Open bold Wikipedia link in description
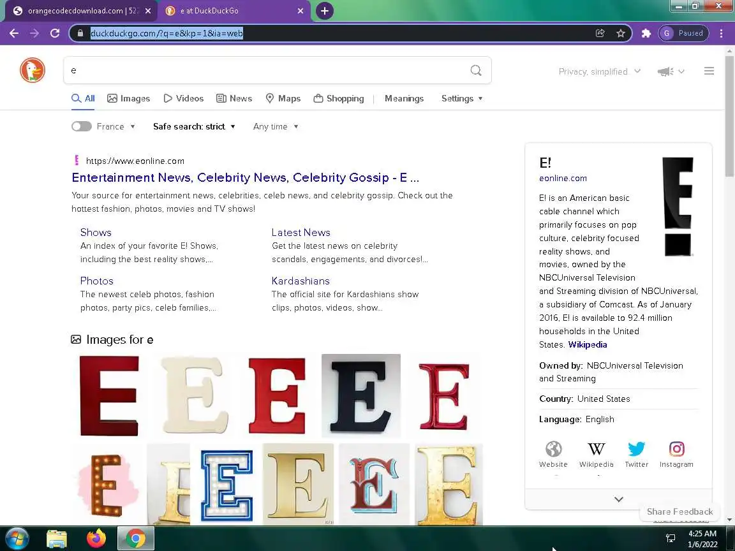This screenshot has width=735, height=551. (588, 344)
